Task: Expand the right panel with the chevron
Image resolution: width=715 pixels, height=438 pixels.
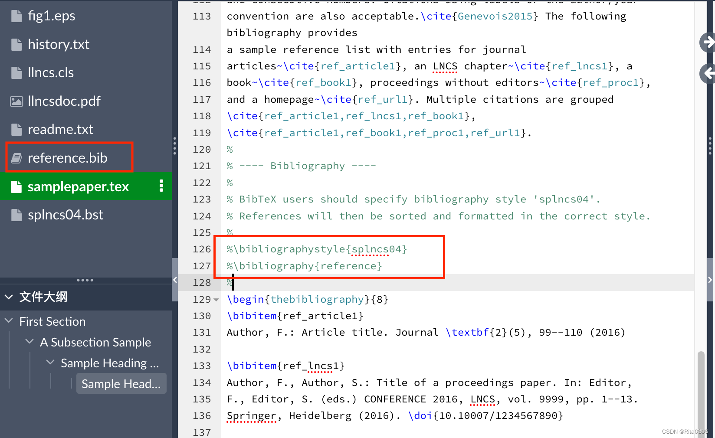Action: coord(710,280)
